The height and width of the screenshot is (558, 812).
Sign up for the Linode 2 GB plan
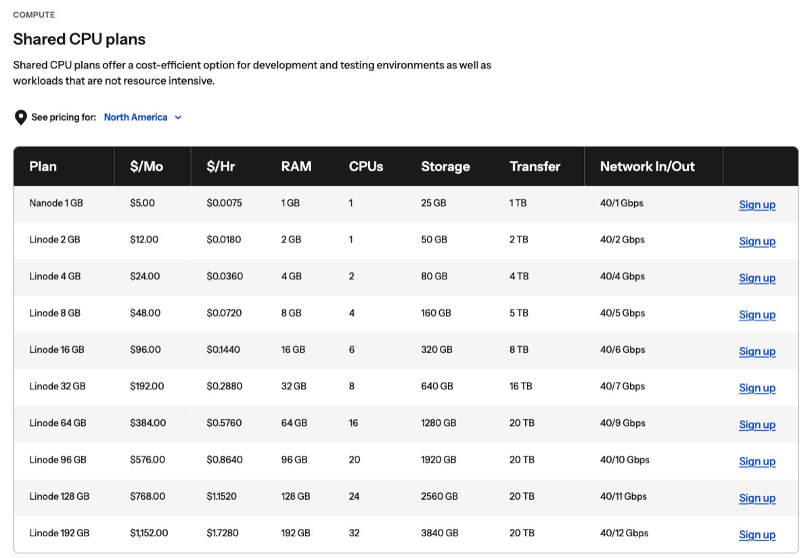pos(757,241)
